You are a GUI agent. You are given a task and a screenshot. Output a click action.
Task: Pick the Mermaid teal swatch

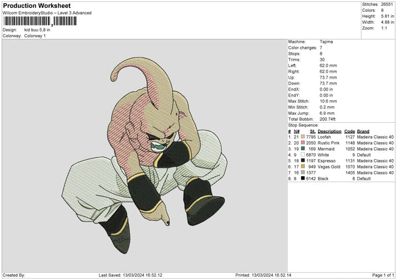[x=302, y=149]
